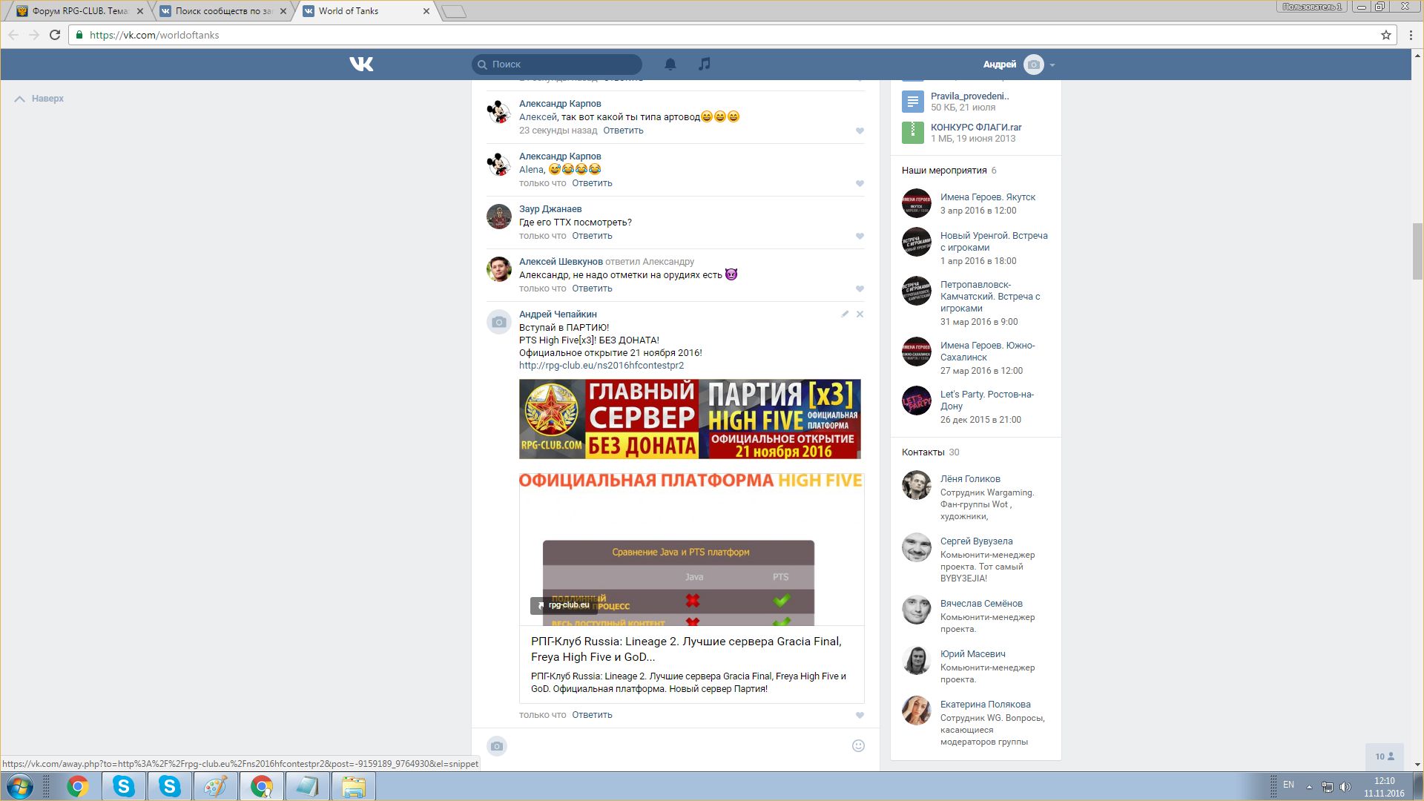Image resolution: width=1424 pixels, height=801 pixels.
Task: Open Алексей Шевкунов's avatar
Action: tap(499, 269)
